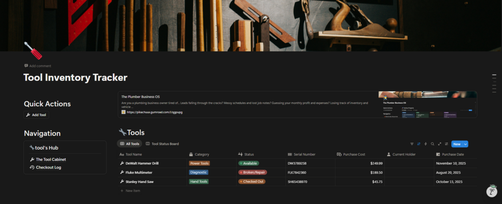Click the November 10, 2025 date cell
The image size is (502, 204).
pos(456,164)
